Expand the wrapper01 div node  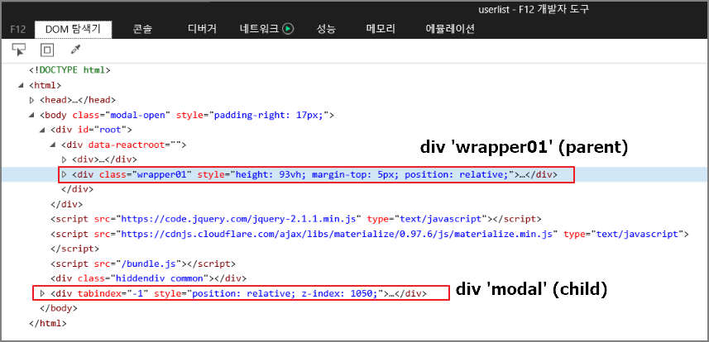(64, 174)
